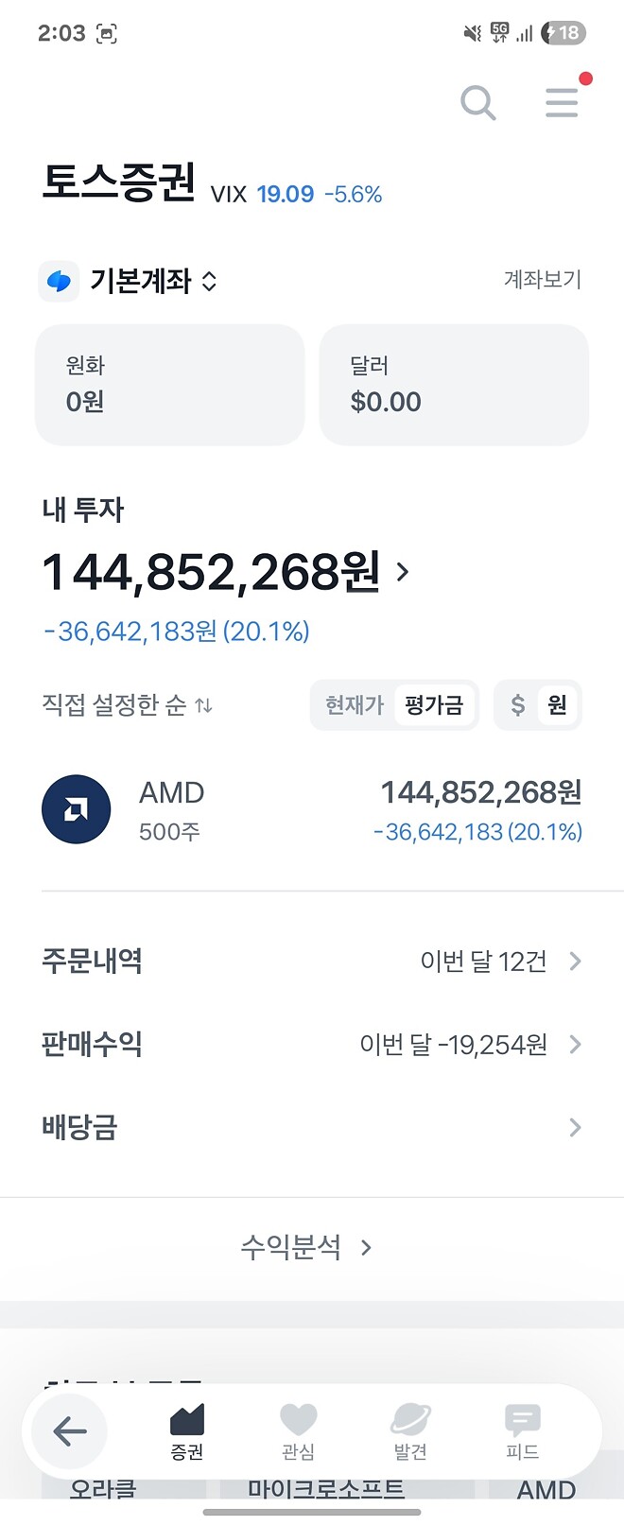Tap the search magnifier icon

click(x=477, y=102)
